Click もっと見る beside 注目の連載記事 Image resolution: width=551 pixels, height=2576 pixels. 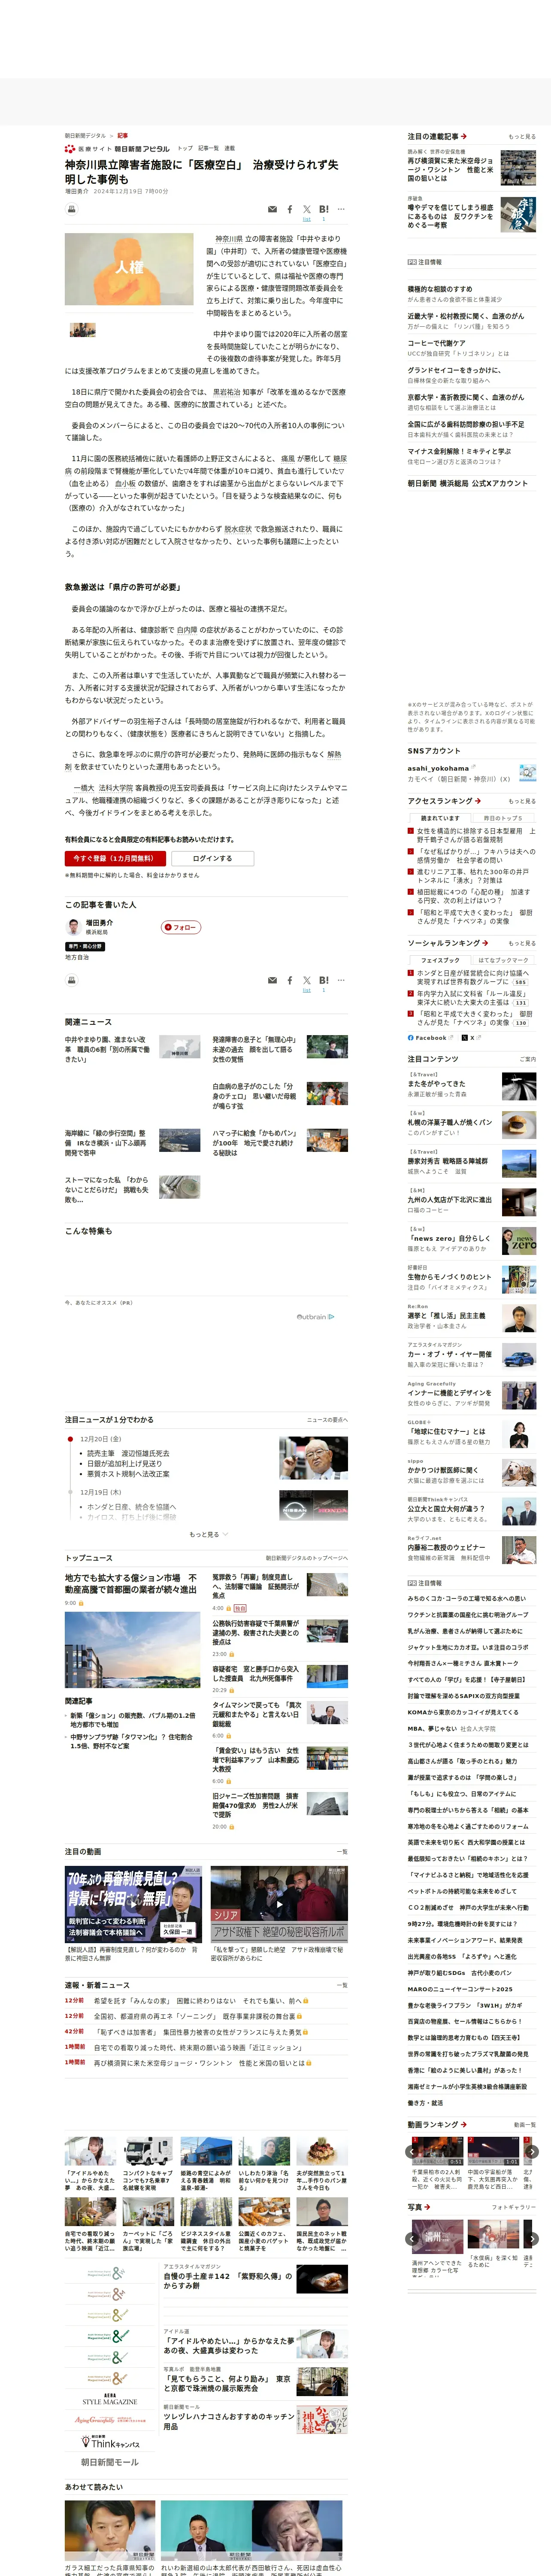click(x=522, y=137)
